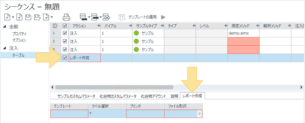Viewport: 305px width, 123px height.
Task: Click the green sample circle in row 2
Action: [x=136, y=41]
